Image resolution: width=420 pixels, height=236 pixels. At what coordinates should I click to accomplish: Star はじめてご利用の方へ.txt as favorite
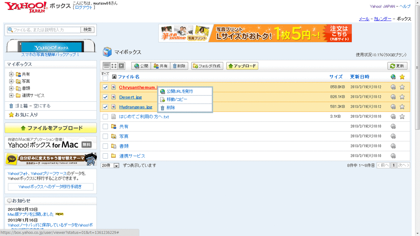tap(402, 117)
